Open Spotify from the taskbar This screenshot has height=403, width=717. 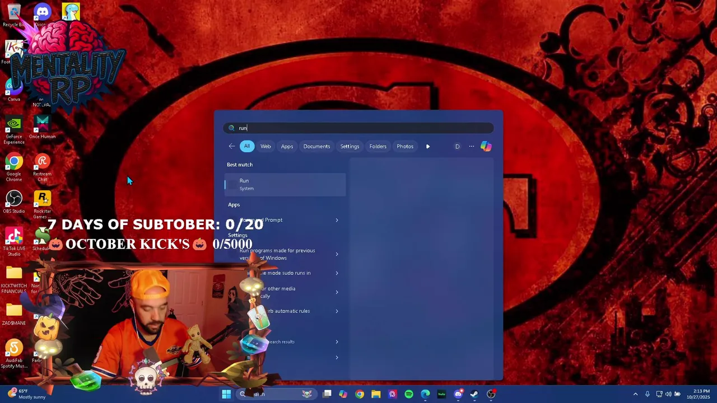click(x=409, y=394)
